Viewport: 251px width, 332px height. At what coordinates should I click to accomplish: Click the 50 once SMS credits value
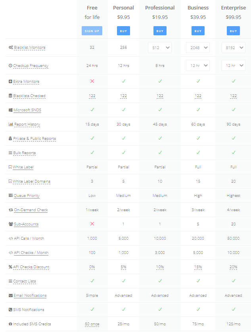pos(92,324)
